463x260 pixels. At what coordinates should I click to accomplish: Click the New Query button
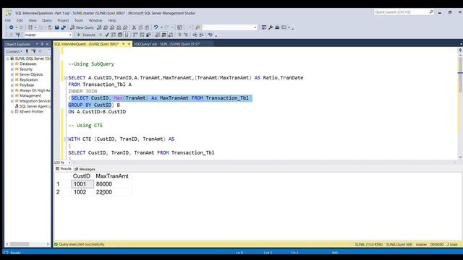pos(82,27)
